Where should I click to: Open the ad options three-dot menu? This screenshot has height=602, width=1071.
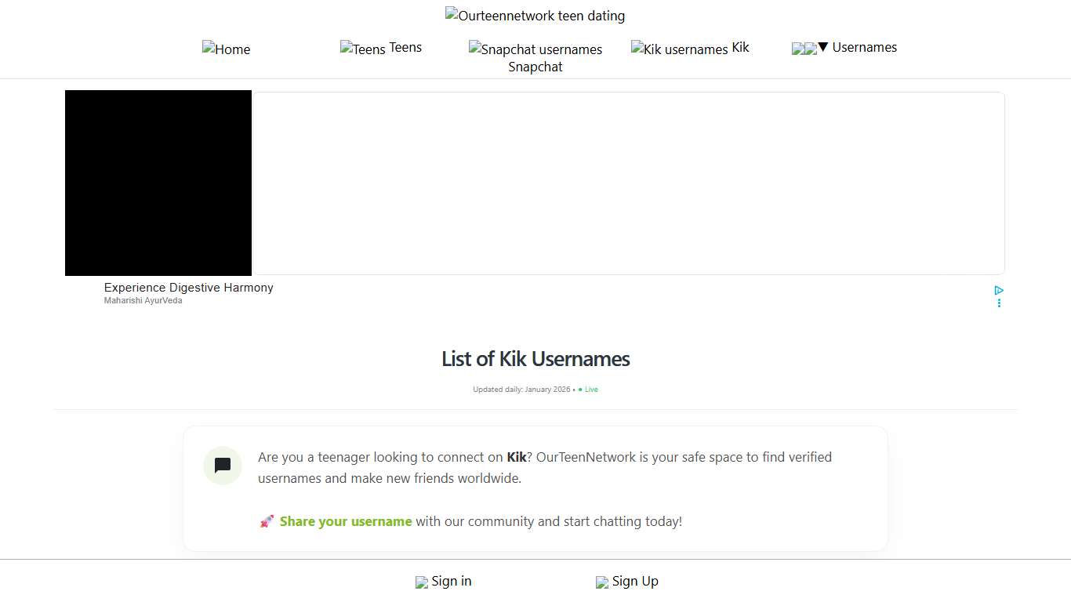point(998,303)
